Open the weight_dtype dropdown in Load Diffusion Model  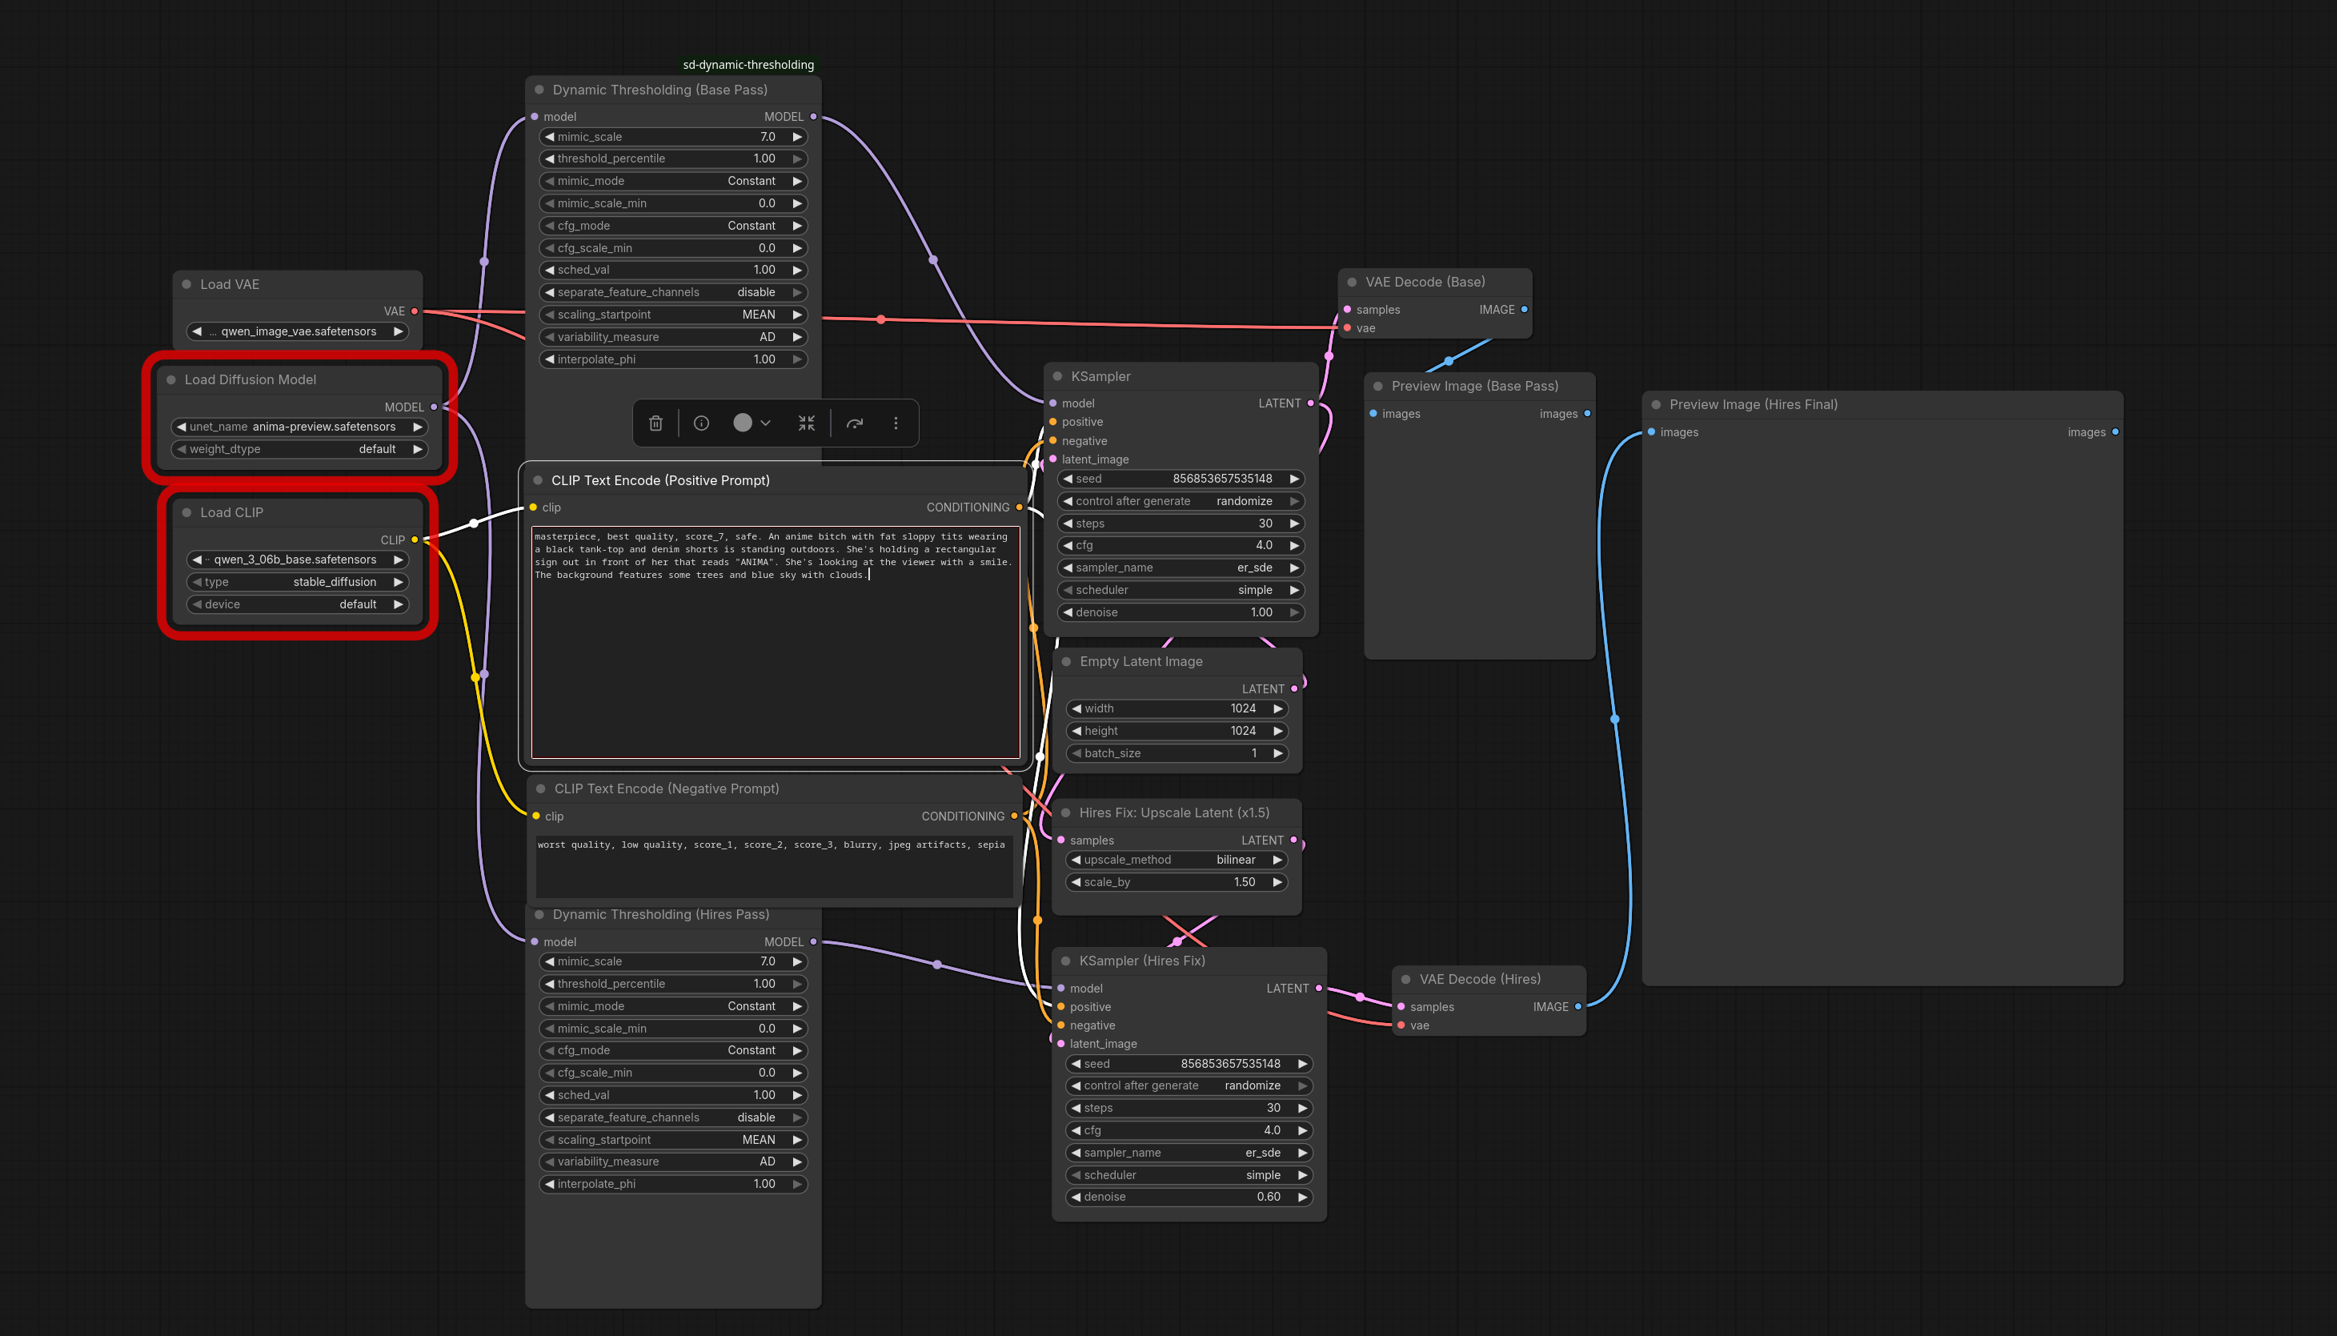click(300, 450)
